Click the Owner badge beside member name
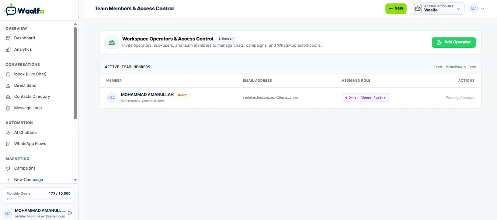Image resolution: width=497 pixels, height=220 pixels. [x=182, y=95]
